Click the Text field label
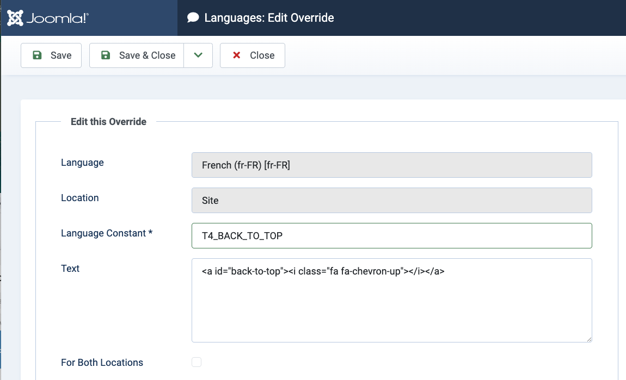Image resolution: width=626 pixels, height=380 pixels. click(x=70, y=269)
